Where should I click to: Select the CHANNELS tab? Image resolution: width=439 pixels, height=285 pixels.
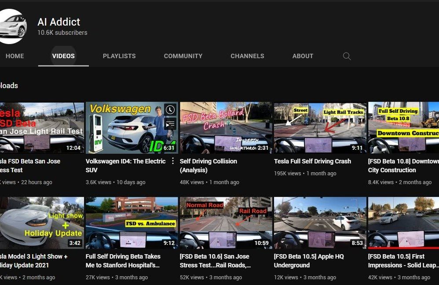tap(247, 56)
